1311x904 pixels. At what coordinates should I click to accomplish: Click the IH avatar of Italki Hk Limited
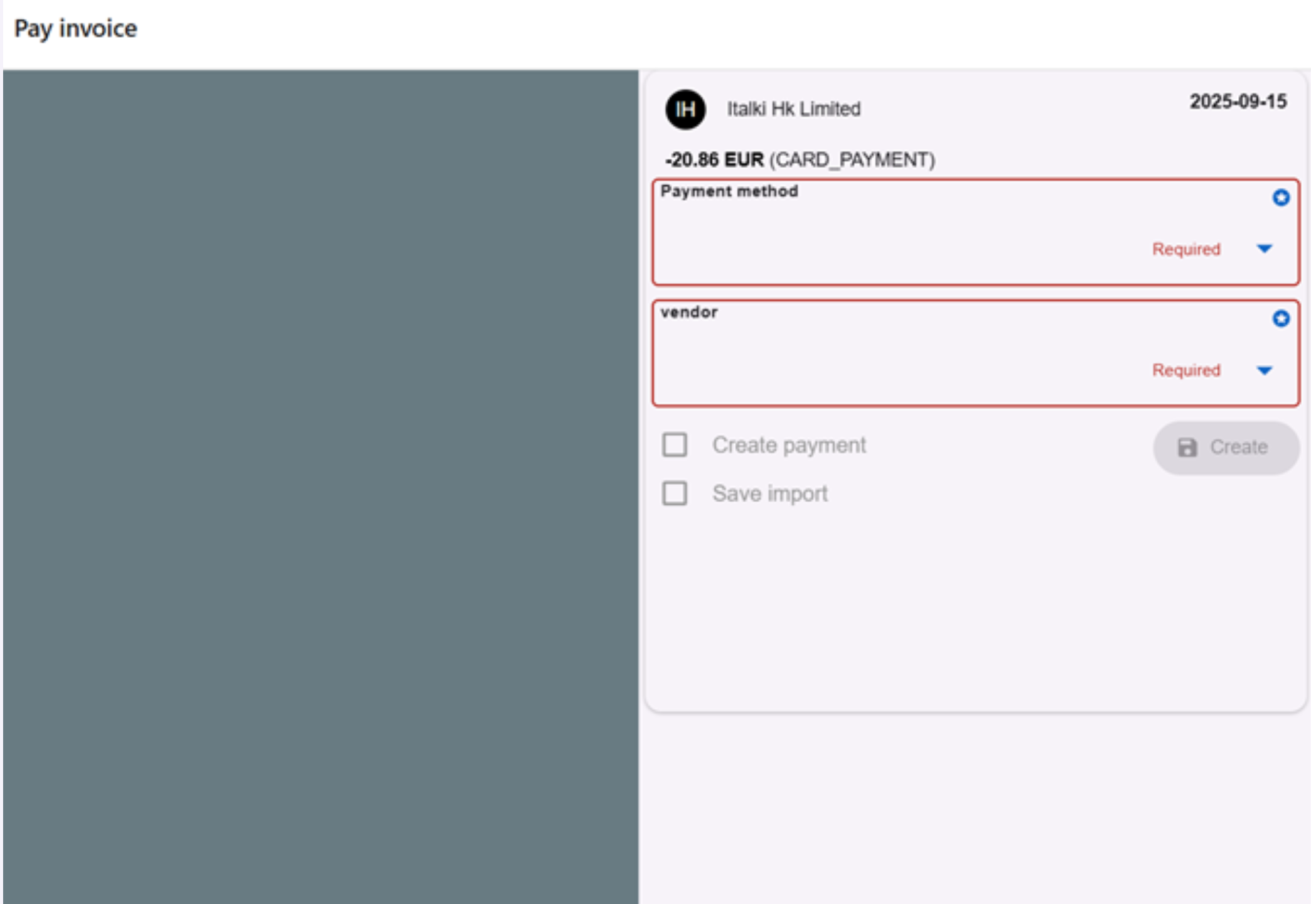click(685, 109)
